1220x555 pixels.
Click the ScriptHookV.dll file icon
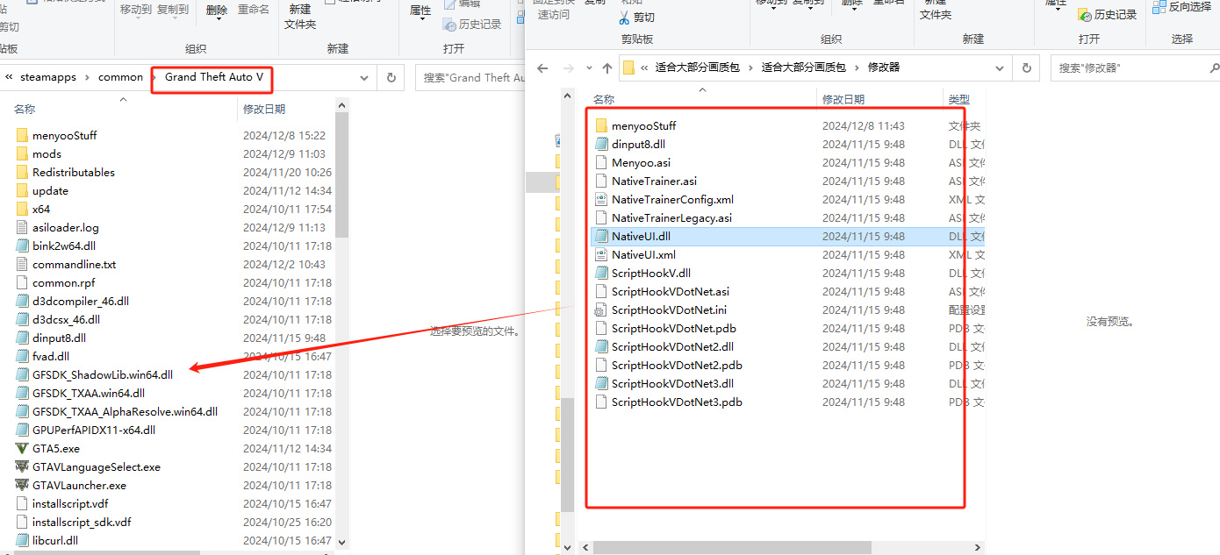point(601,273)
